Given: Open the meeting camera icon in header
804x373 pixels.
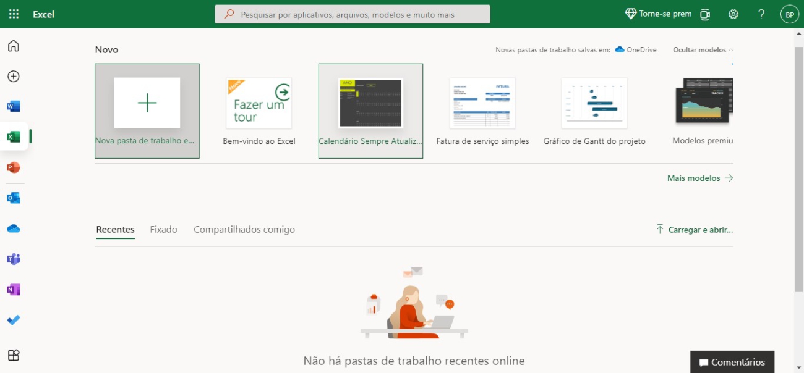Looking at the screenshot, I should tap(705, 14).
